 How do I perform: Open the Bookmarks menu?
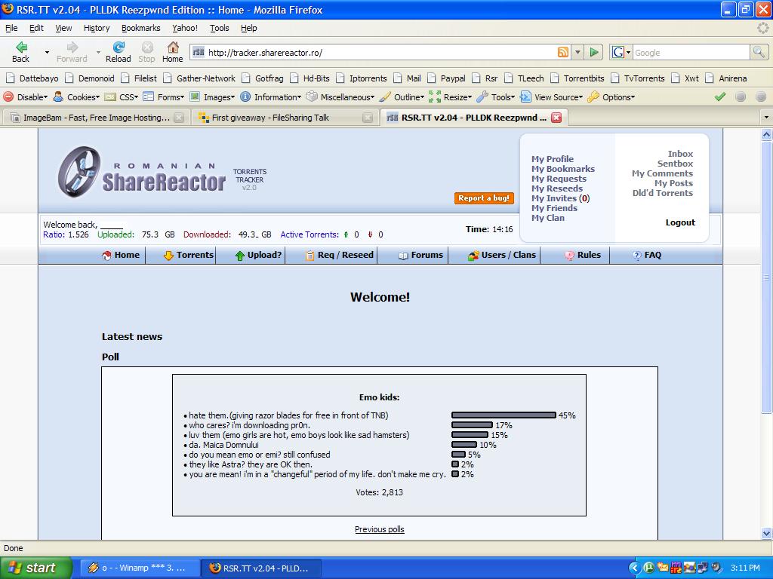[141, 28]
